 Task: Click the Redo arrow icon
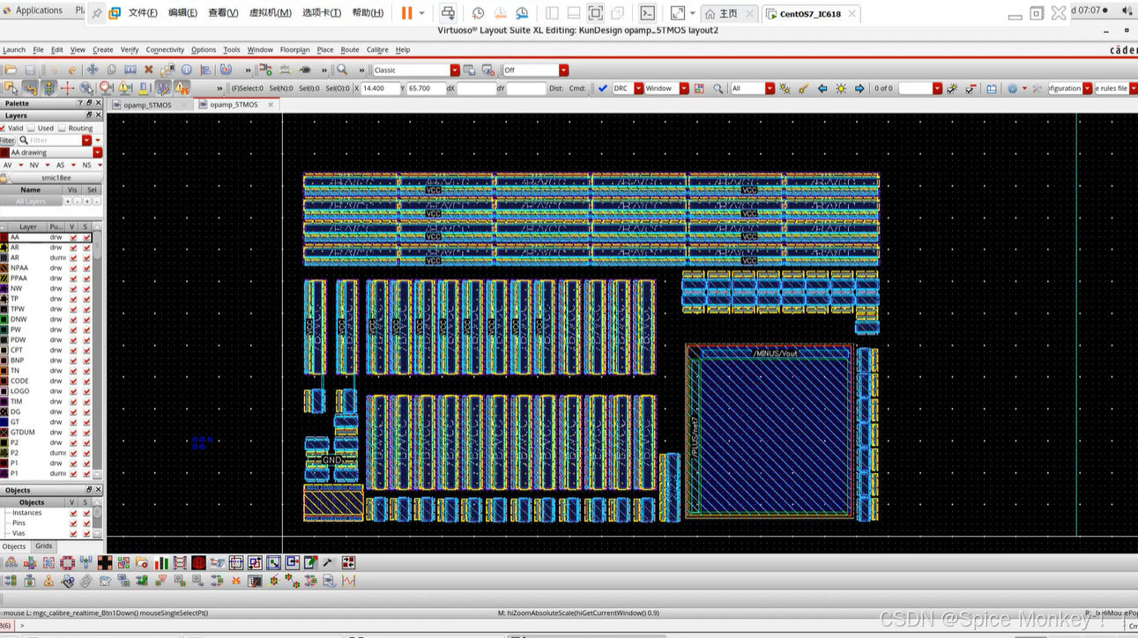coord(71,70)
